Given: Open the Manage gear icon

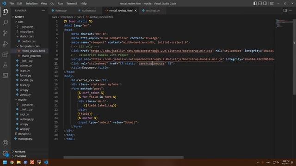Looking at the screenshot, I should coord(5,154).
